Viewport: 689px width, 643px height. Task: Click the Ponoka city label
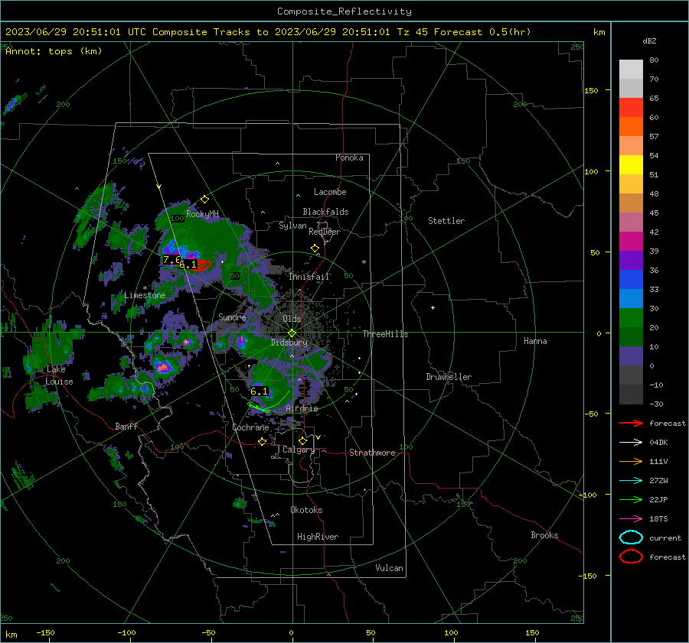click(x=349, y=158)
